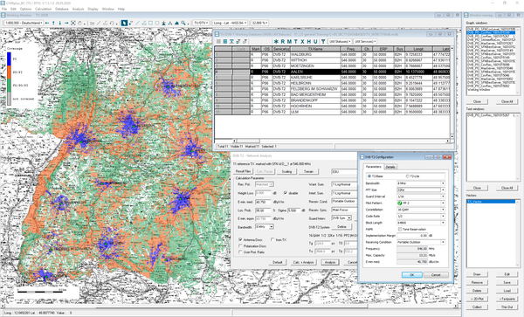524x317 pixels.
Task: Click OK in DVB-T2 Configuration dialog
Action: point(411,274)
